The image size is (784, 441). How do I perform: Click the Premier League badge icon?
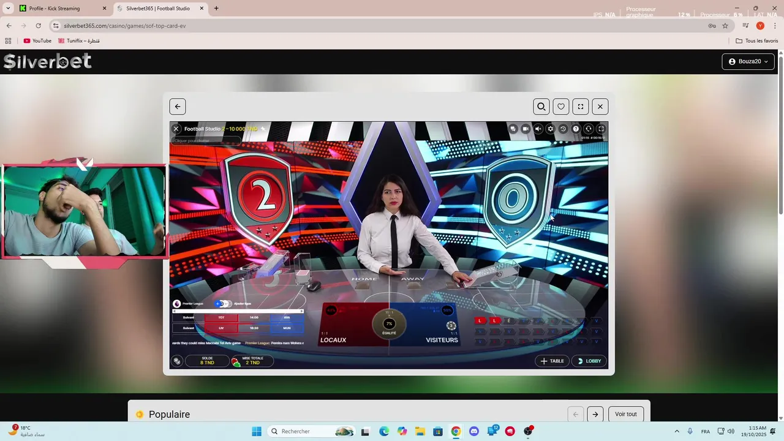click(x=177, y=304)
